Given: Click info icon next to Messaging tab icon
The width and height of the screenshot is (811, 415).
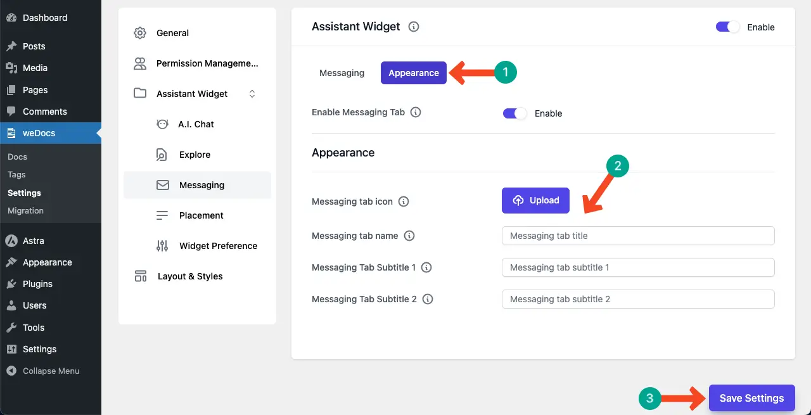Looking at the screenshot, I should click(x=404, y=201).
